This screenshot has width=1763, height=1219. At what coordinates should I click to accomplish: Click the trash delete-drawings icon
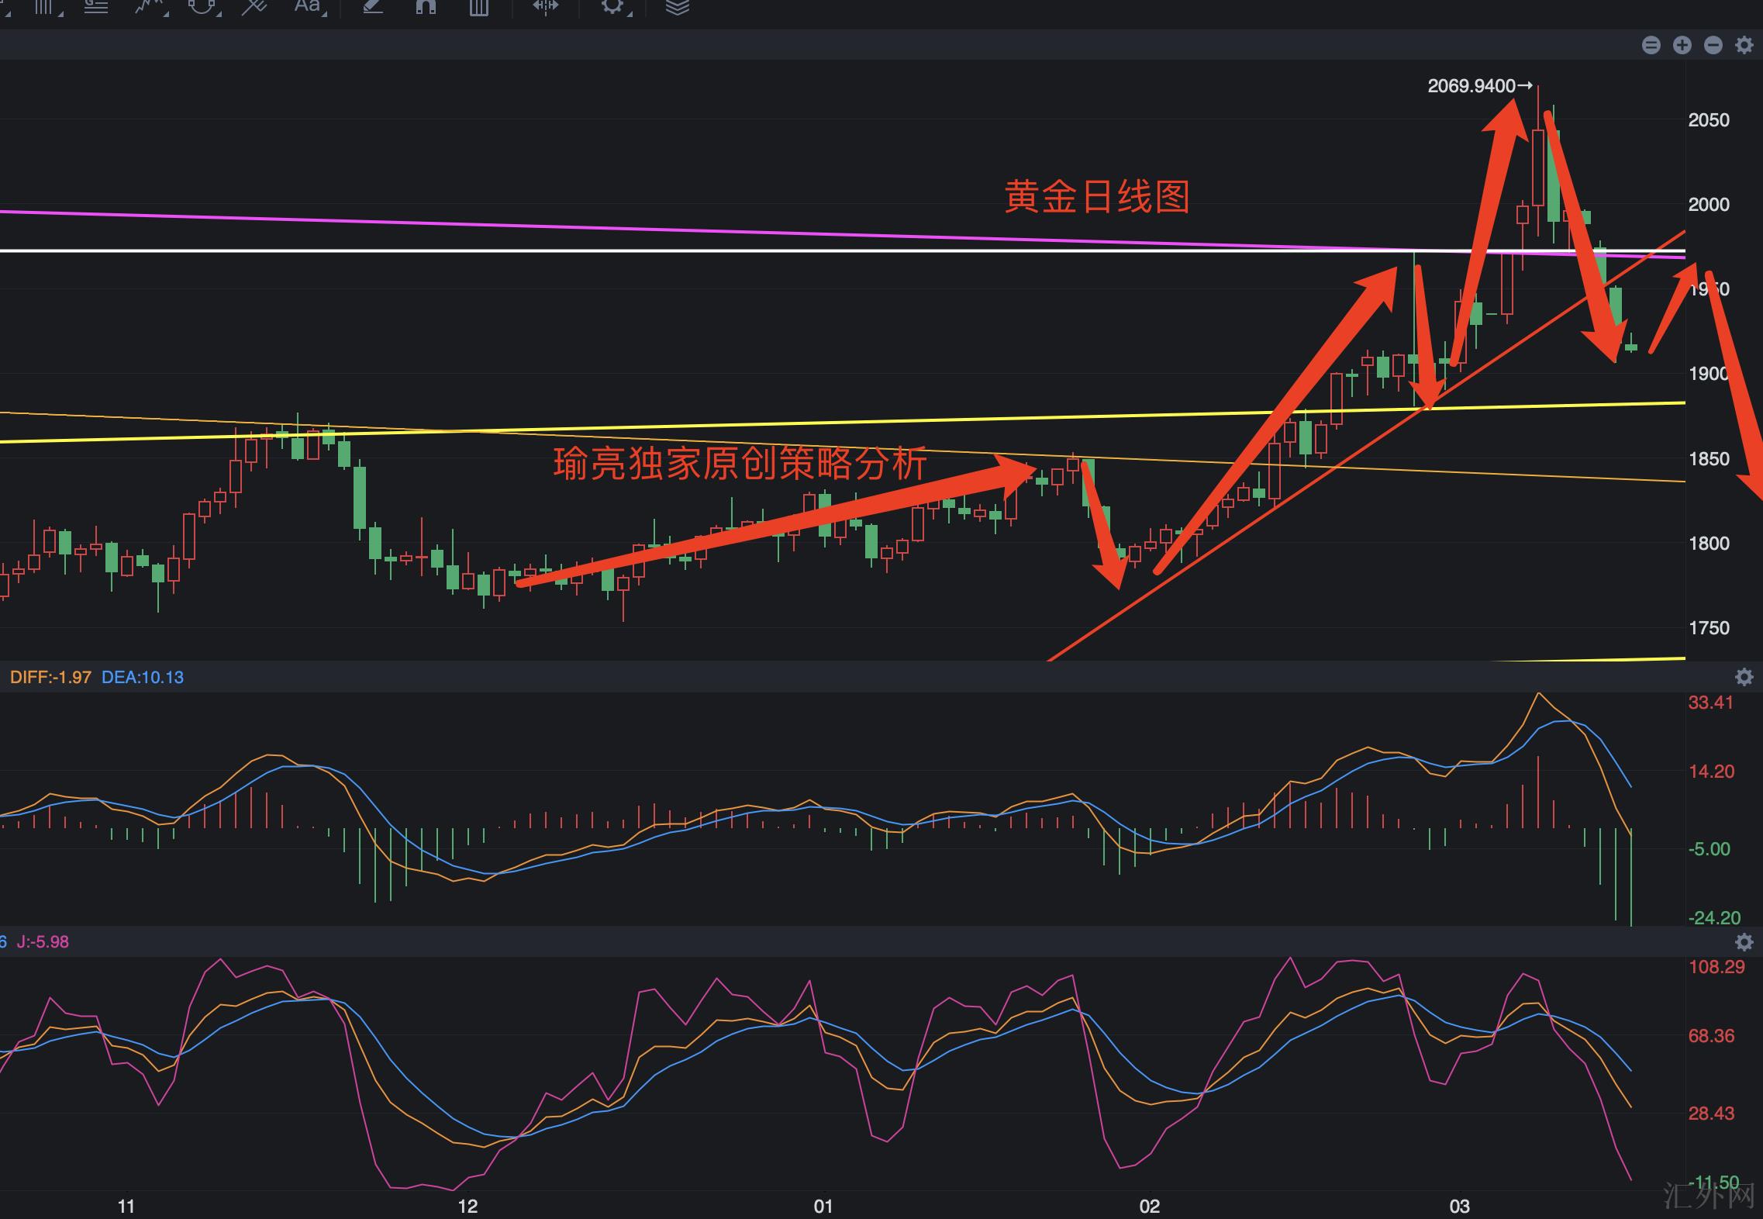[479, 7]
